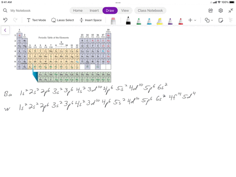236x177 pixels.
Task: Add a new pen with plus icon
Action: 190,20
